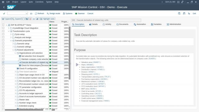The height and width of the screenshot is (112, 199).
Task: Click the Status column header
Action: click(52, 22)
